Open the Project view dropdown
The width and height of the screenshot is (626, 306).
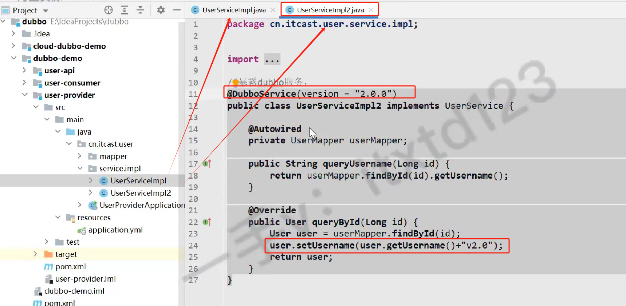coord(46,11)
